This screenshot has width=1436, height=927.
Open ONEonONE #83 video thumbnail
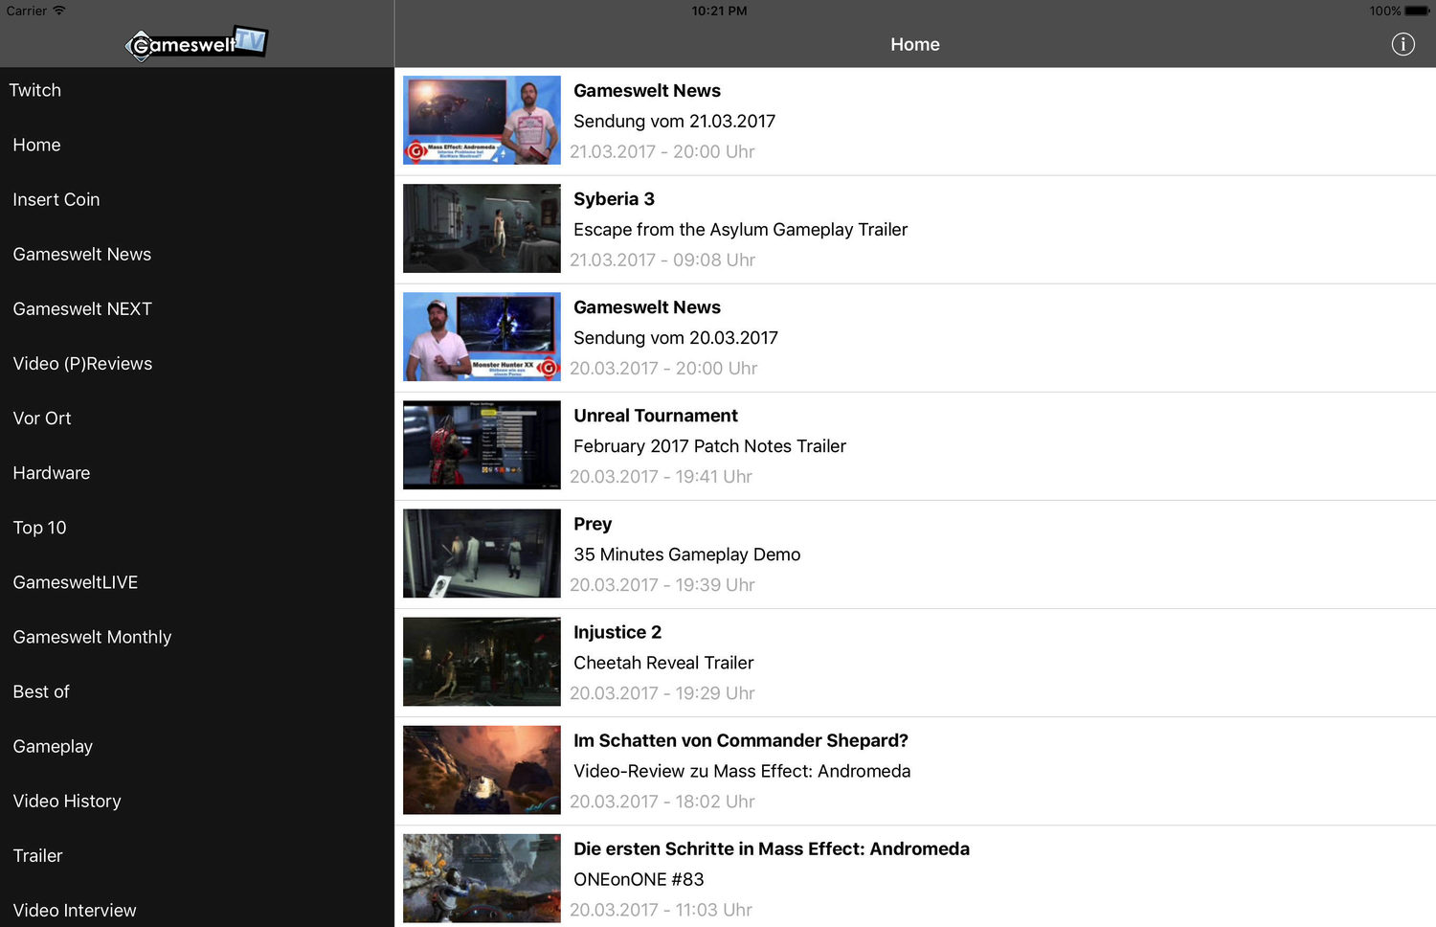coord(482,878)
